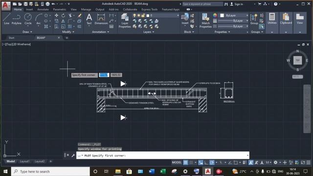Toggle annotation visibility in status bar
Screen dimensions: 313x176
click(x=251, y=162)
